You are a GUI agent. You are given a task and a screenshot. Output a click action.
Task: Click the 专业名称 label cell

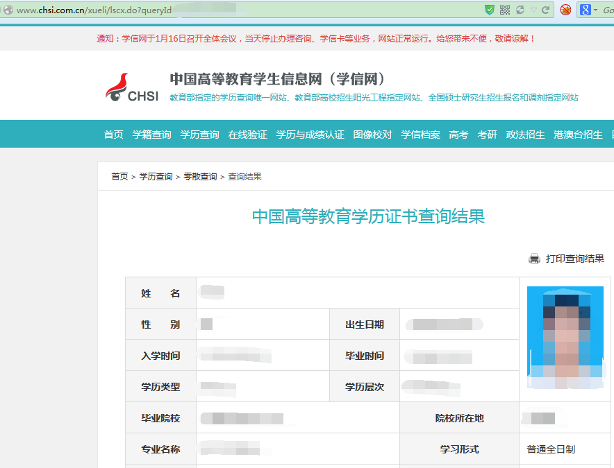160,449
